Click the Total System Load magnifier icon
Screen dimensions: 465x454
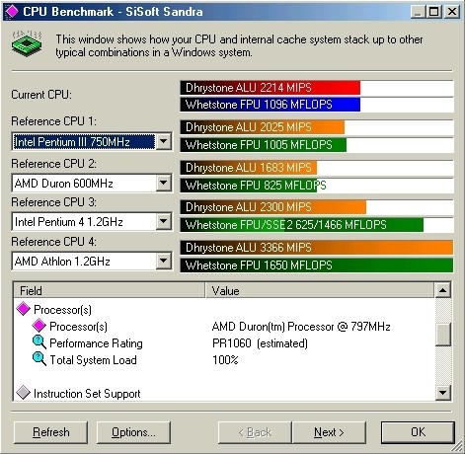[x=39, y=359]
